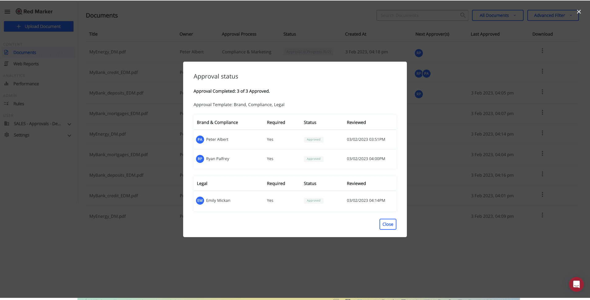The height and width of the screenshot is (300, 590).
Task: Click the Upload Document button
Action: 39,26
